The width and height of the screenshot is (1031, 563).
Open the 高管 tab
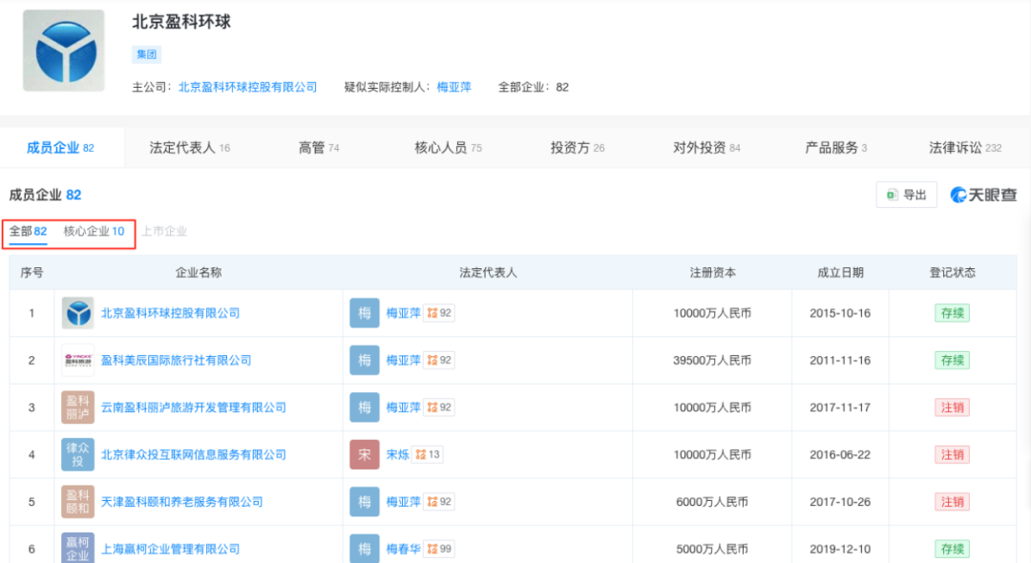pyautogui.click(x=319, y=148)
